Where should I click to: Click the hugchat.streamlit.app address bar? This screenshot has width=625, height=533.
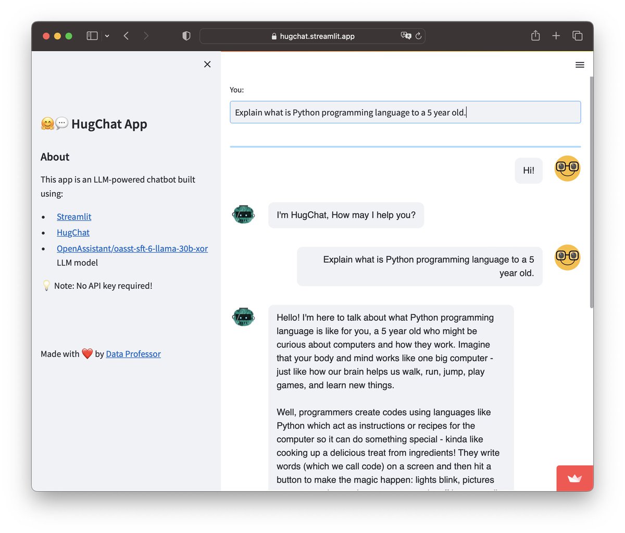pos(312,36)
